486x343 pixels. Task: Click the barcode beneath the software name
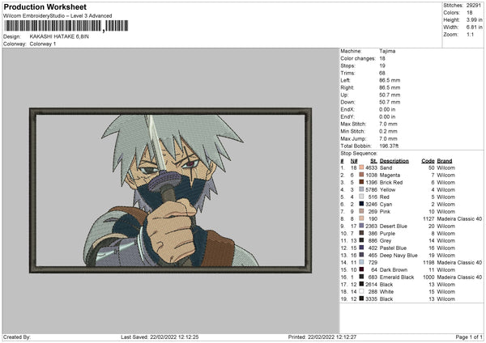point(66,26)
